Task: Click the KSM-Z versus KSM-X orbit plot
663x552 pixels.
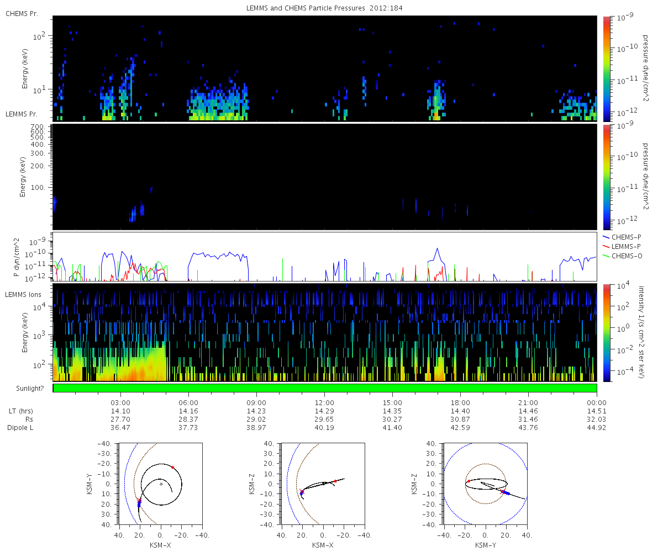Action: (323, 484)
